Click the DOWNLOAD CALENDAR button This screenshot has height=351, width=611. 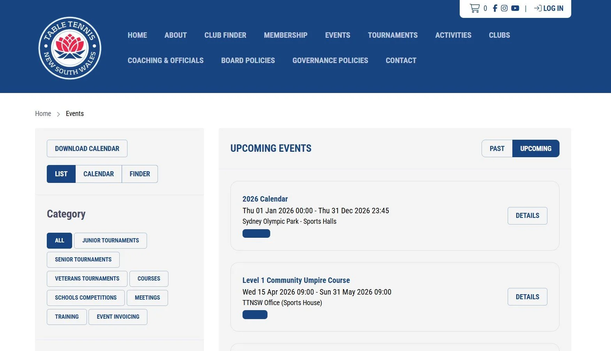pos(87,149)
